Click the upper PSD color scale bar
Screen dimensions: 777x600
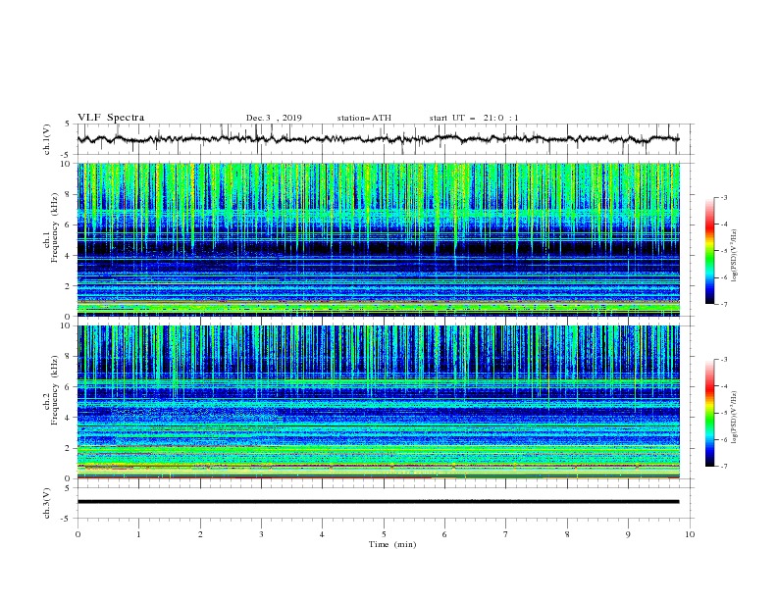(709, 251)
